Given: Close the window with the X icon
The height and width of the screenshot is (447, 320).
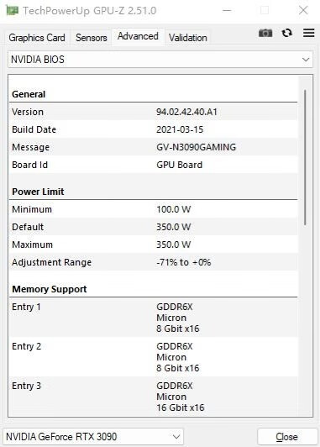Looking at the screenshot, I should [303, 11].
